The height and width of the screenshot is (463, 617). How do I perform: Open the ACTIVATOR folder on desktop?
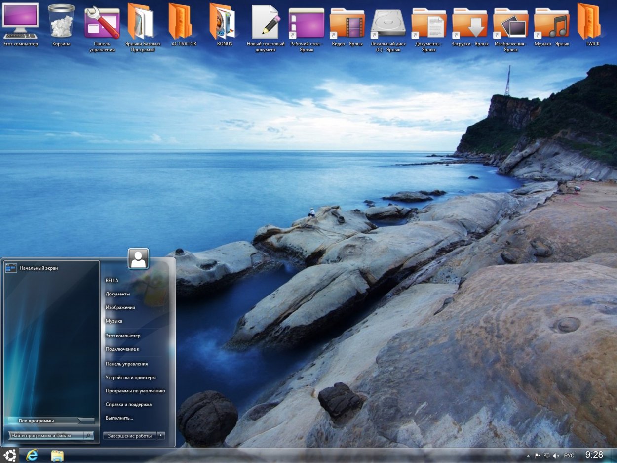click(x=184, y=22)
